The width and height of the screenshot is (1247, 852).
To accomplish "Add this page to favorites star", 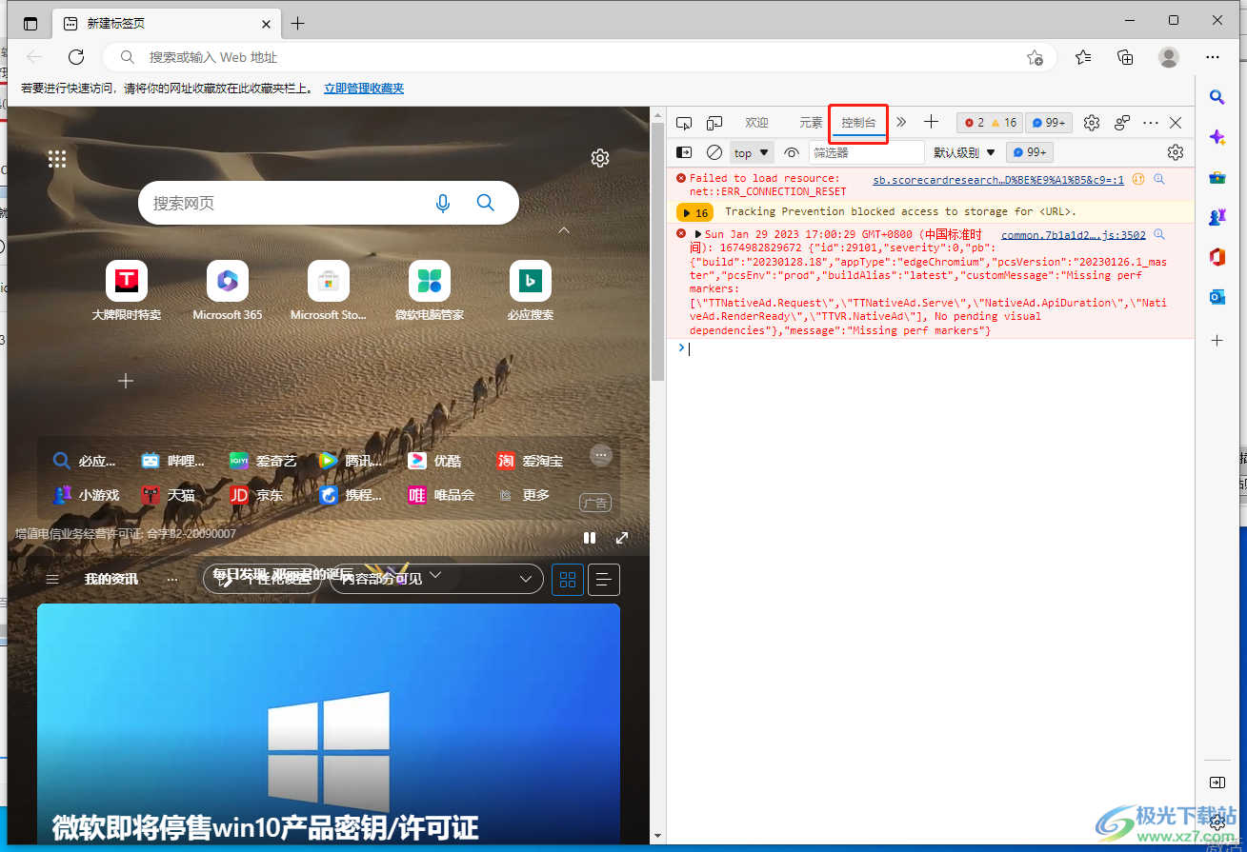I will point(1035,57).
